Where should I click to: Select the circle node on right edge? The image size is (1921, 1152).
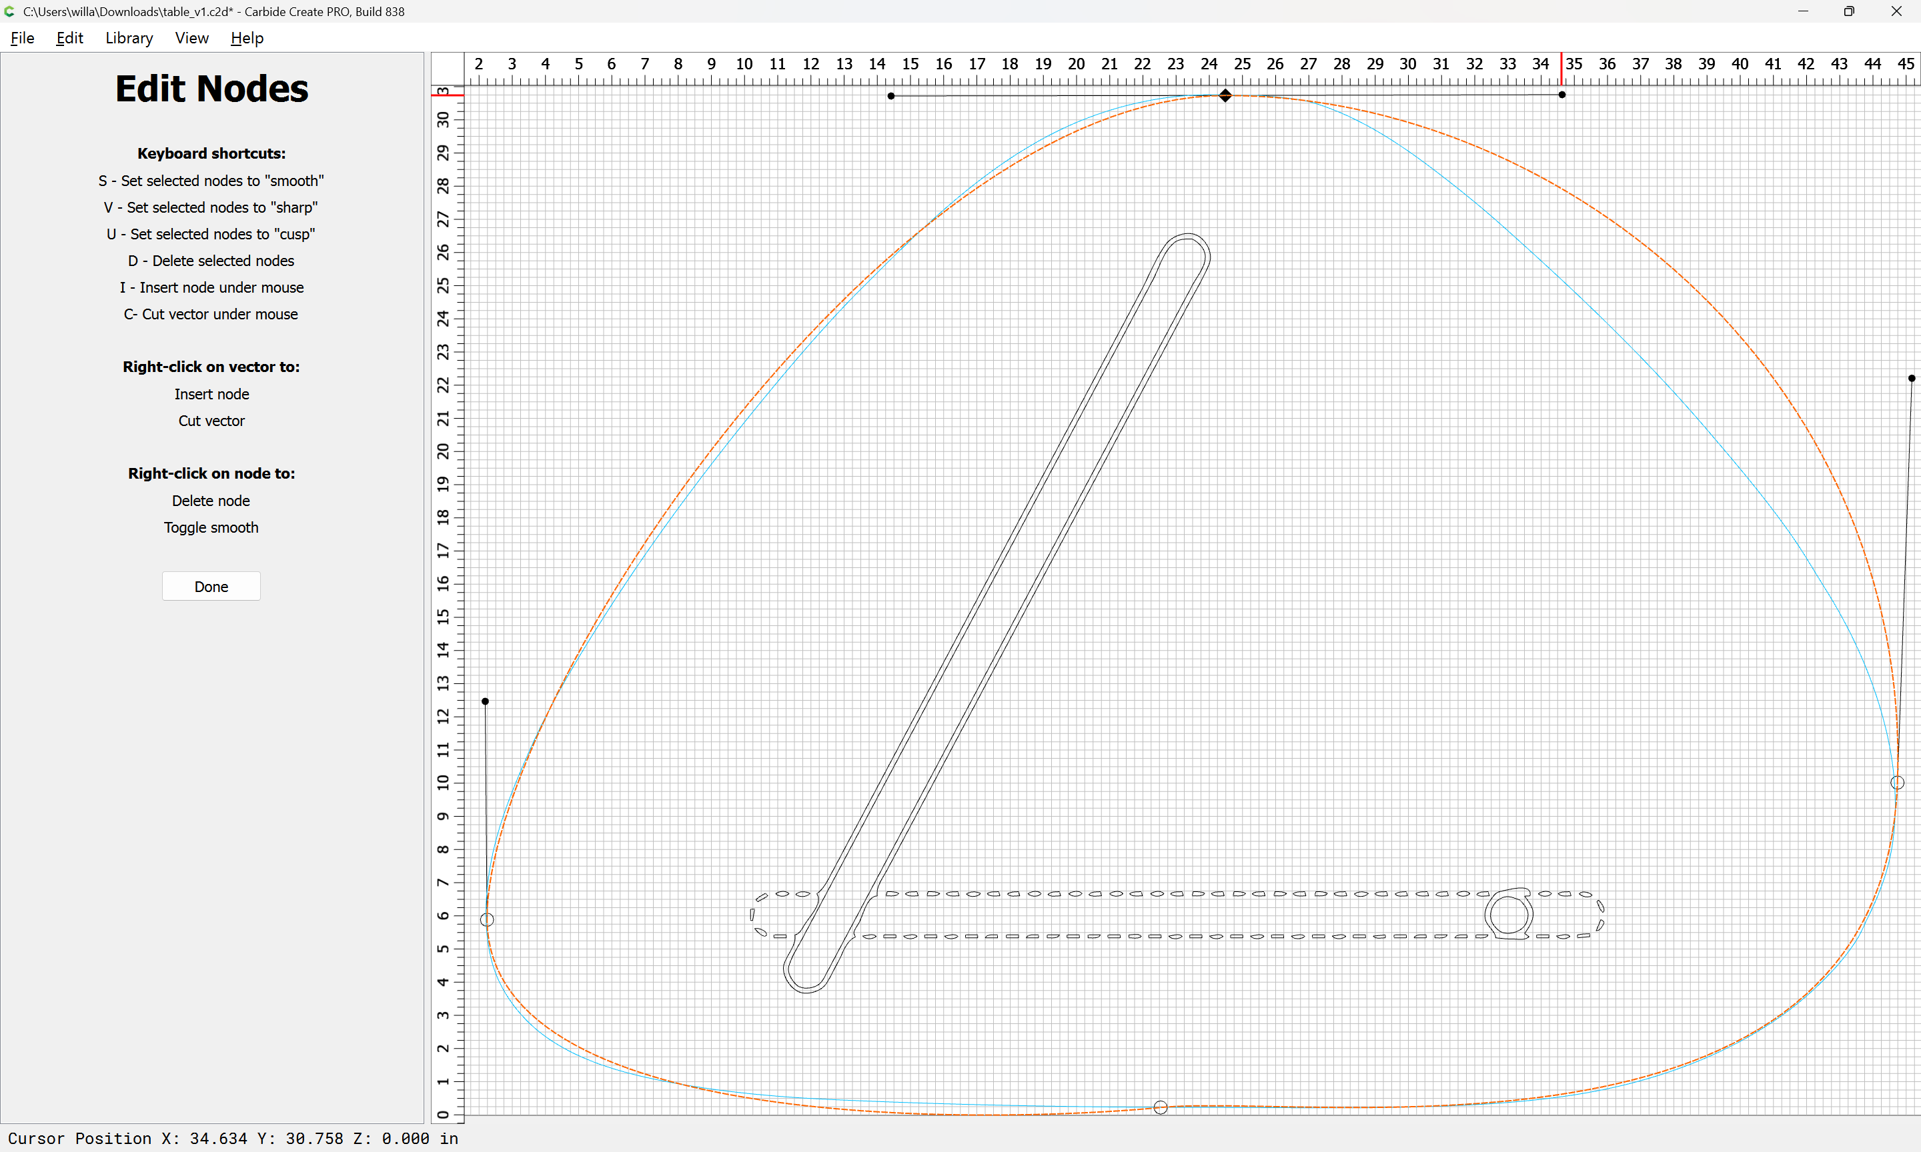tap(1897, 783)
